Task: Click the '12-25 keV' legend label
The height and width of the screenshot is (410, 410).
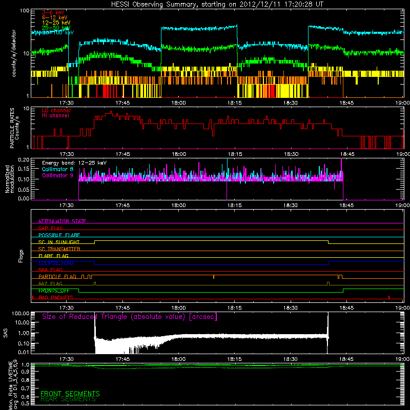Action: [56, 23]
